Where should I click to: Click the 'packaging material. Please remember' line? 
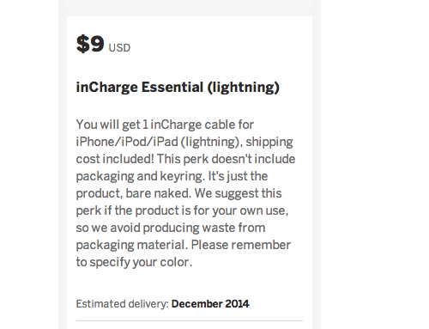pos(184,245)
